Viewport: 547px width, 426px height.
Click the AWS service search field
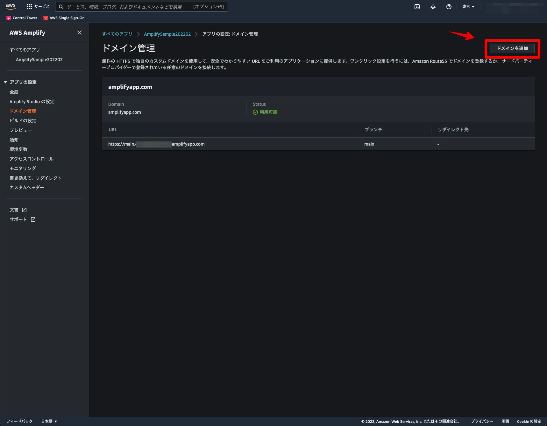click(x=141, y=7)
